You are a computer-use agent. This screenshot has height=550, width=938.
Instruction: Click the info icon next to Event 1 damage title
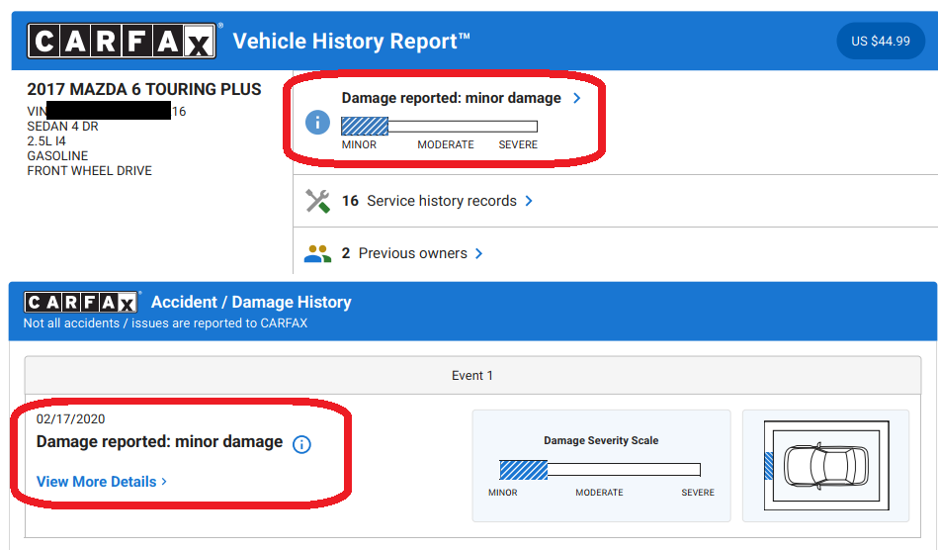coord(301,444)
